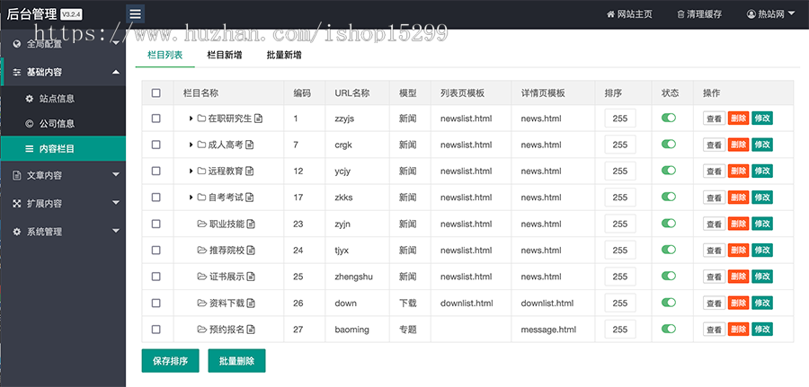Click 修改 for the 远程教育 row
The image size is (809, 387).
[x=762, y=172]
